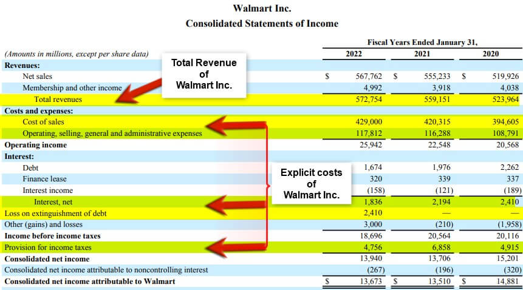Select other losses value 3,000
The image size is (523, 290).
[372, 224]
